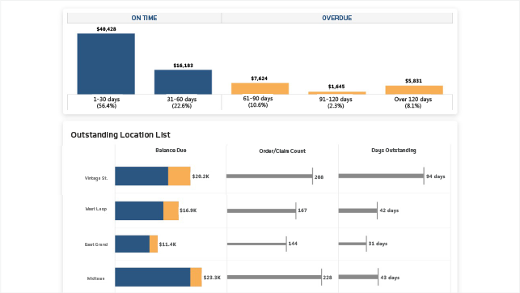This screenshot has height=293, width=520.
Task: Click the $40,428 value label
Action: (106, 29)
